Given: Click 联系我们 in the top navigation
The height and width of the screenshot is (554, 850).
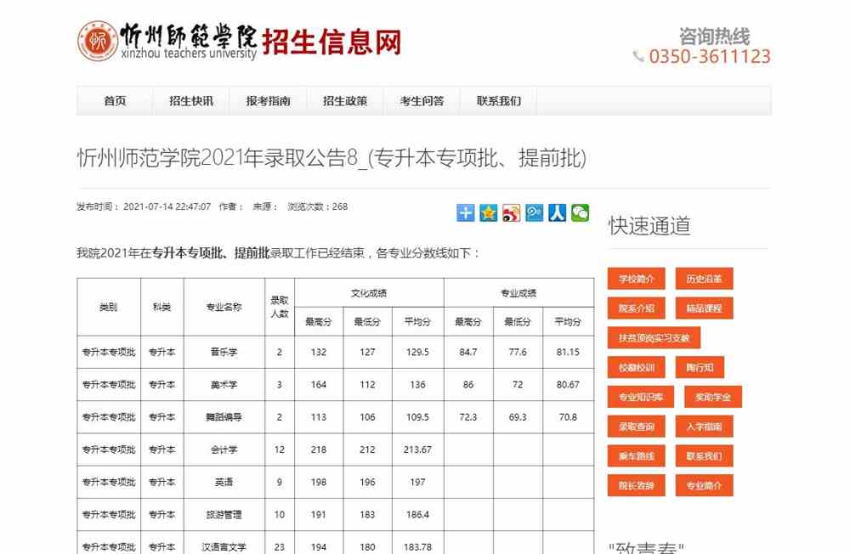Looking at the screenshot, I should pyautogui.click(x=499, y=101).
